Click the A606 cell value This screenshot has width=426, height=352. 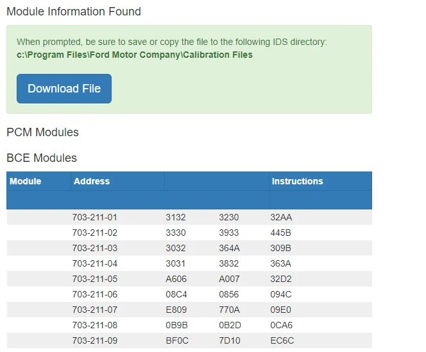pyautogui.click(x=176, y=279)
